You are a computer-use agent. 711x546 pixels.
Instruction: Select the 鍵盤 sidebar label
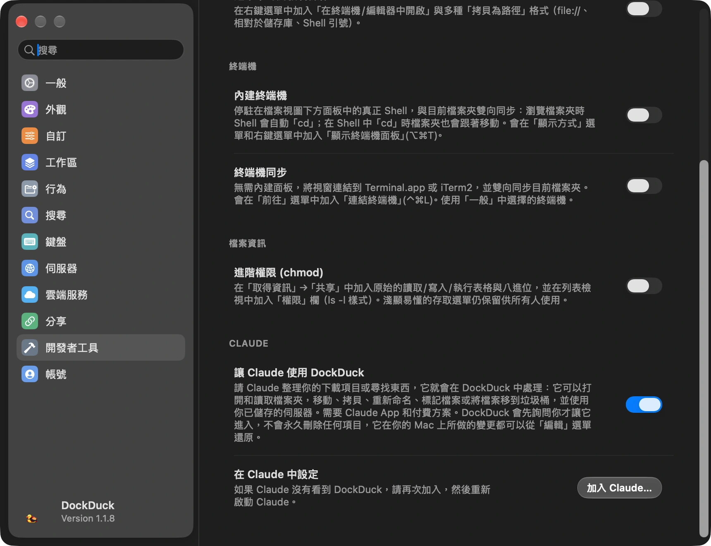click(x=56, y=242)
